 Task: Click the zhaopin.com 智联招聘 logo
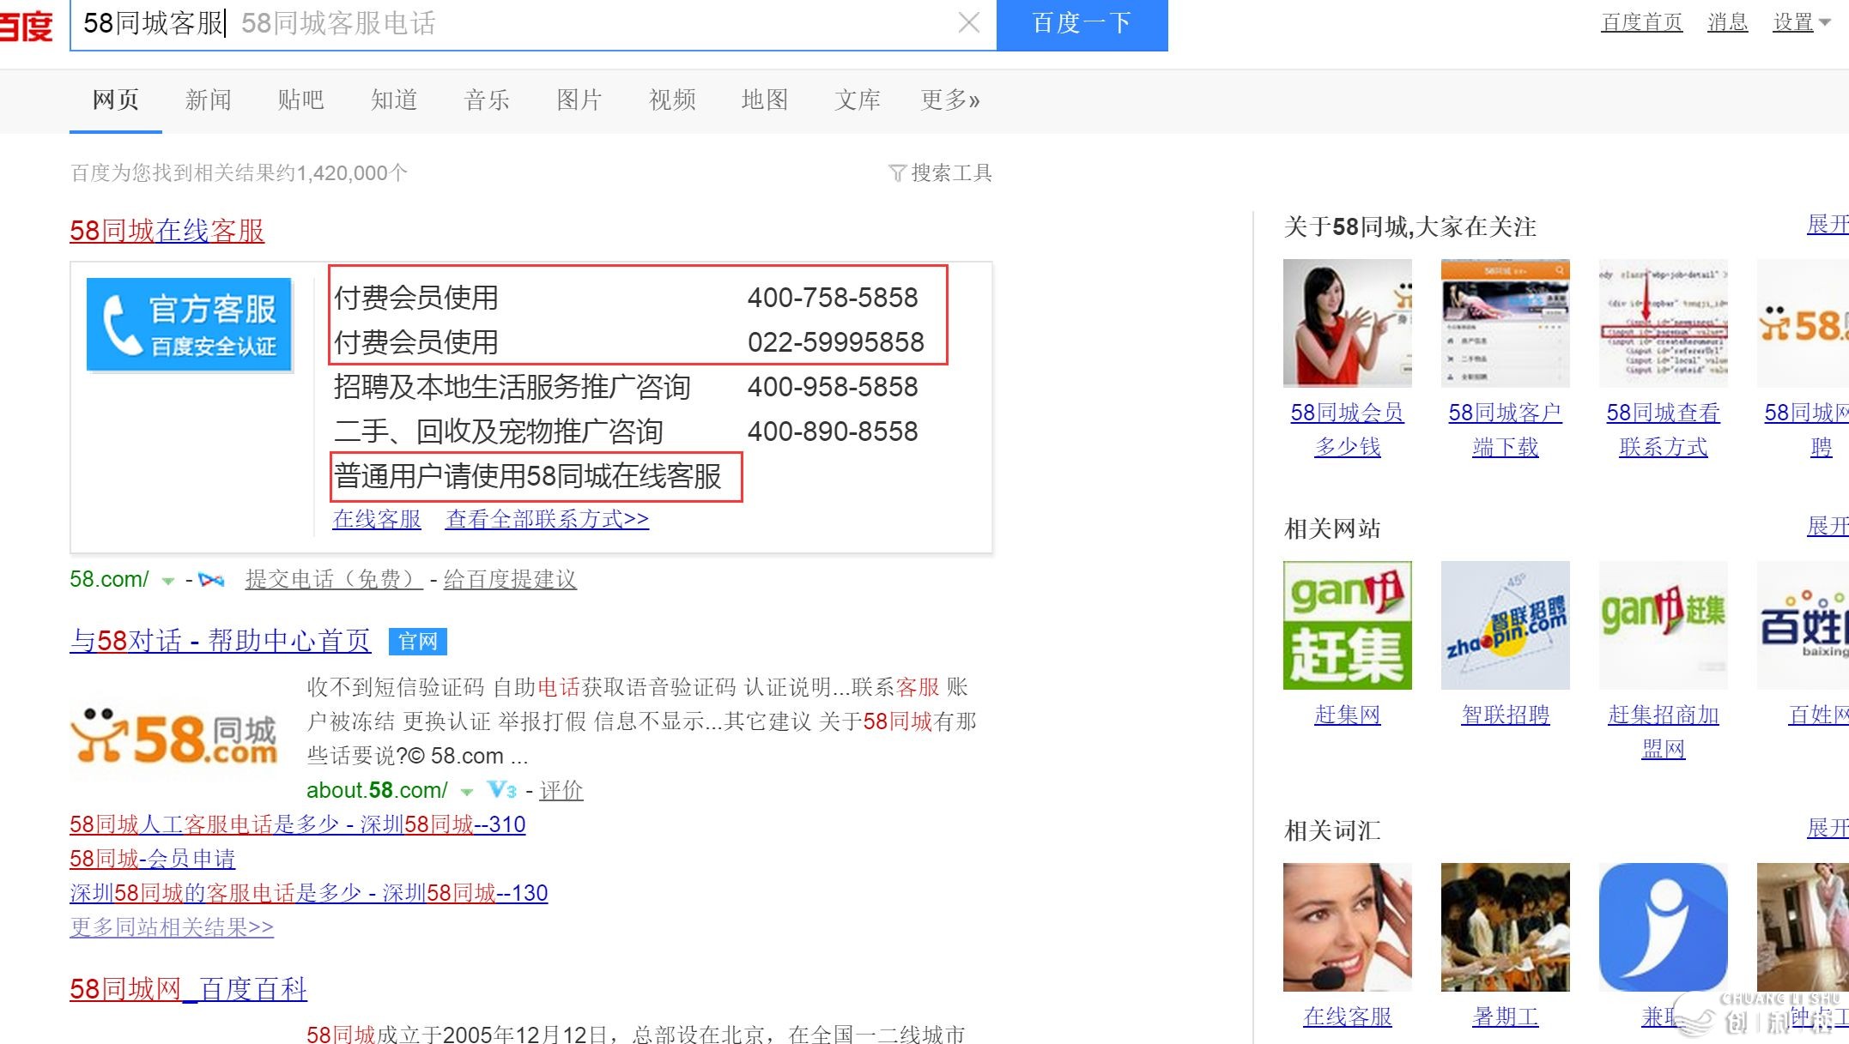1506,625
